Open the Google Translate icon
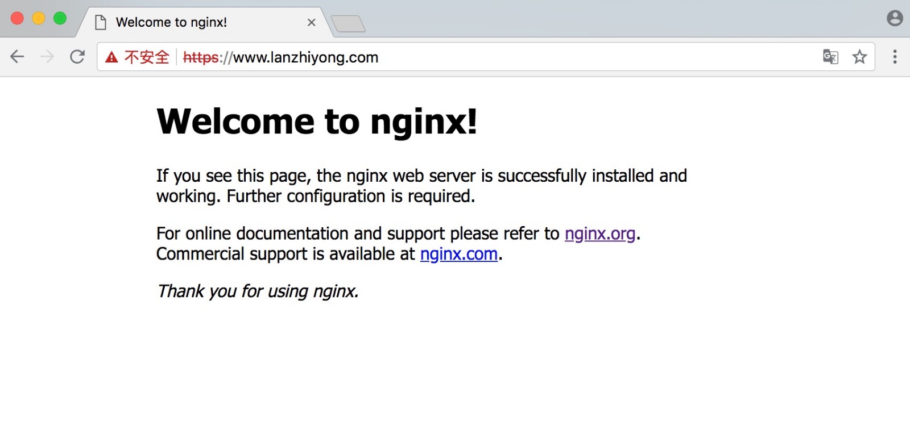Image resolution: width=910 pixels, height=434 pixels. coord(830,57)
